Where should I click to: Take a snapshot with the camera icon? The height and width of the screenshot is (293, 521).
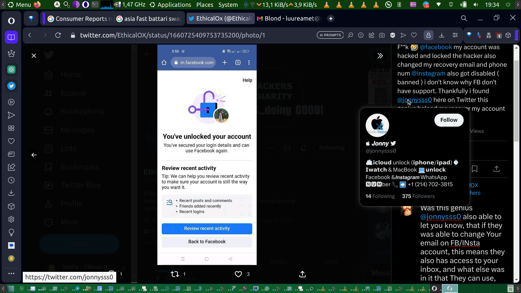pyautogui.click(x=382, y=35)
